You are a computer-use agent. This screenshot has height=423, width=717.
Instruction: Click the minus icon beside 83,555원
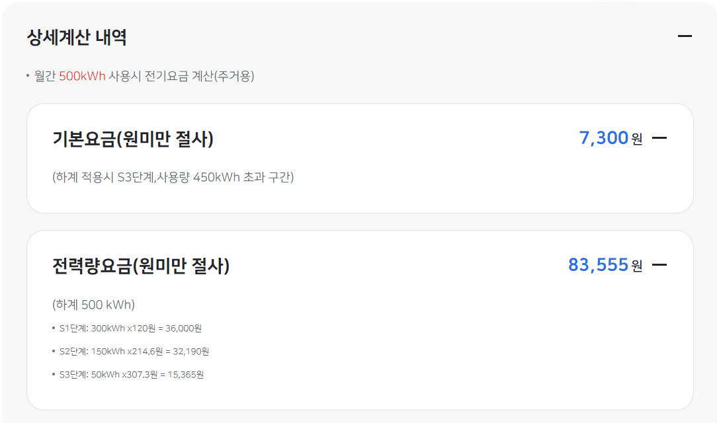coord(659,264)
